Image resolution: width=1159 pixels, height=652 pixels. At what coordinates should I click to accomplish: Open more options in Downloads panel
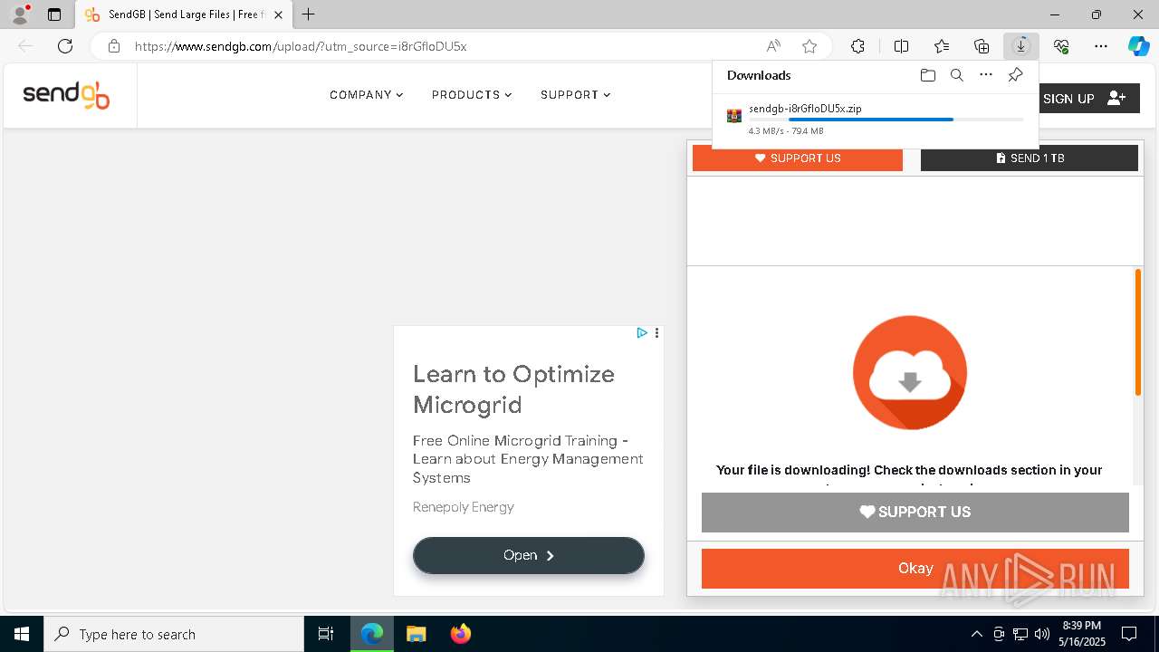click(x=986, y=75)
